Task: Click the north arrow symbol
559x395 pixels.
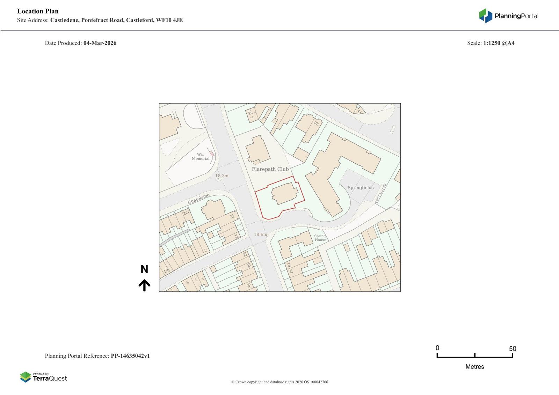Action: click(144, 285)
